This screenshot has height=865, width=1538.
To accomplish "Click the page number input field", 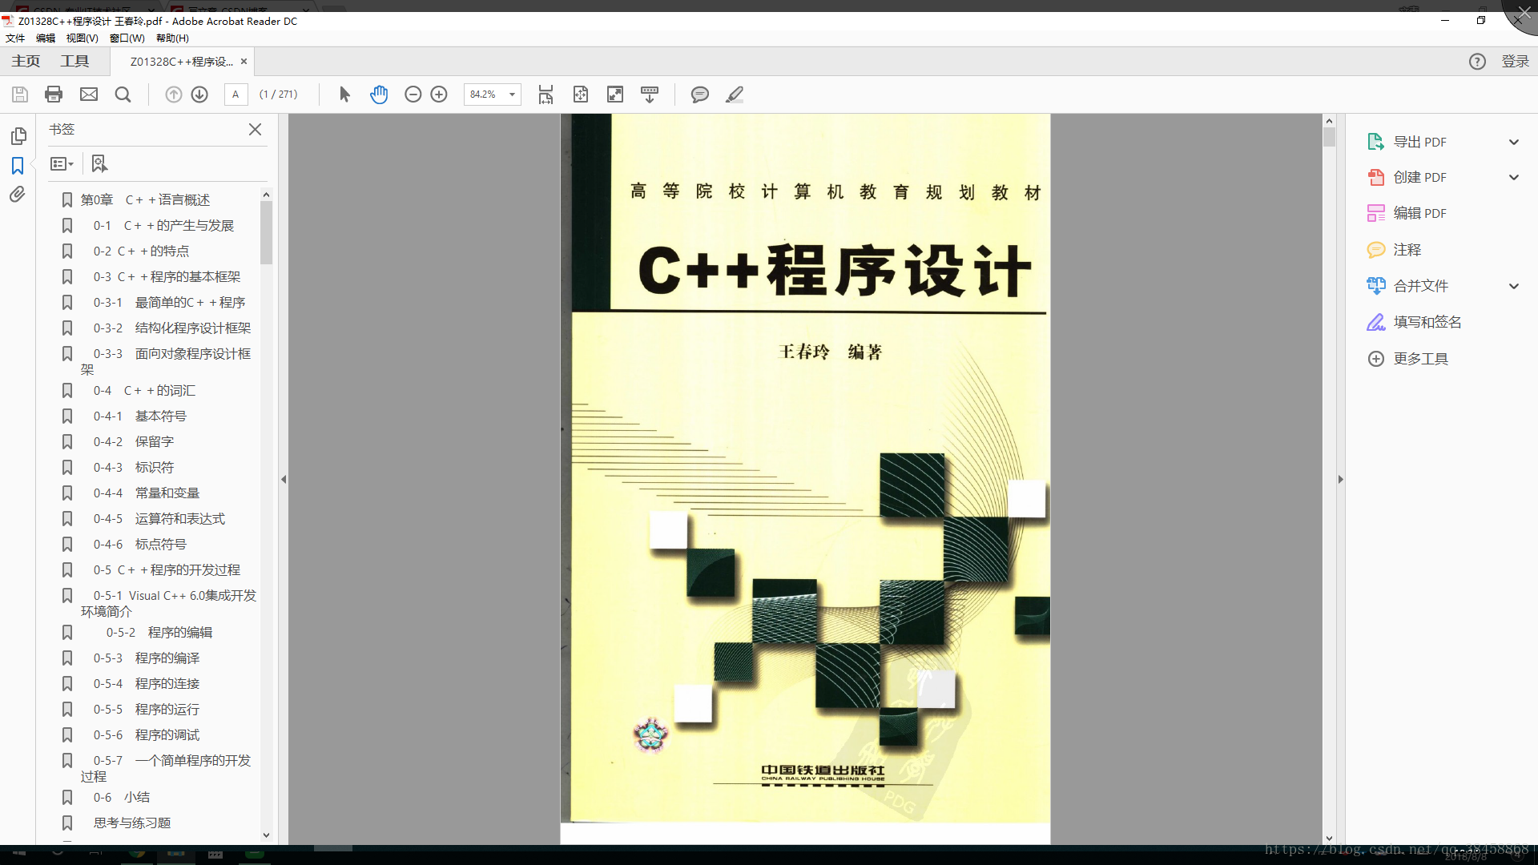I will click(x=236, y=95).
